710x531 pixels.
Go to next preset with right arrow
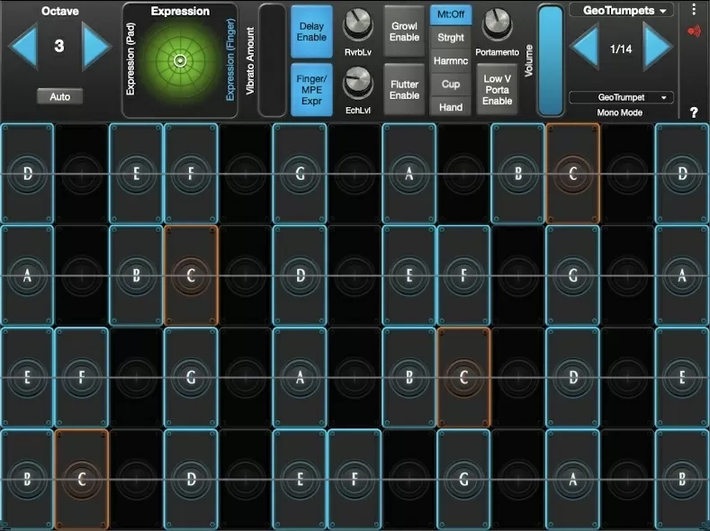click(657, 47)
